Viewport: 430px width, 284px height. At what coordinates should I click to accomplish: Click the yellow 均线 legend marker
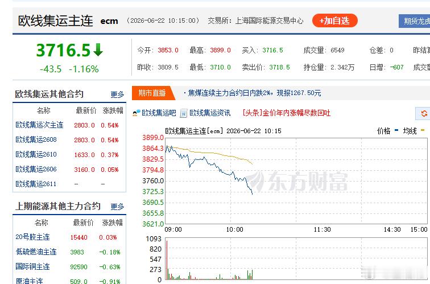422,130
